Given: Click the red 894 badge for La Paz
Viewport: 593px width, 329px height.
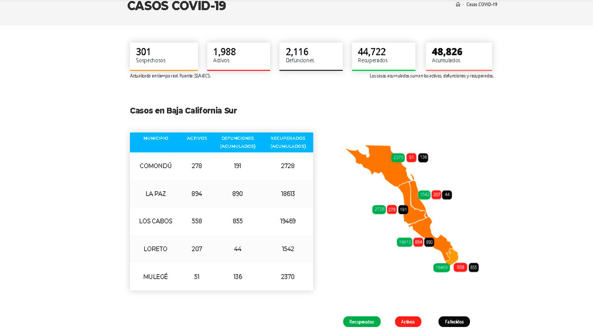Looking at the screenshot, I should (x=418, y=242).
